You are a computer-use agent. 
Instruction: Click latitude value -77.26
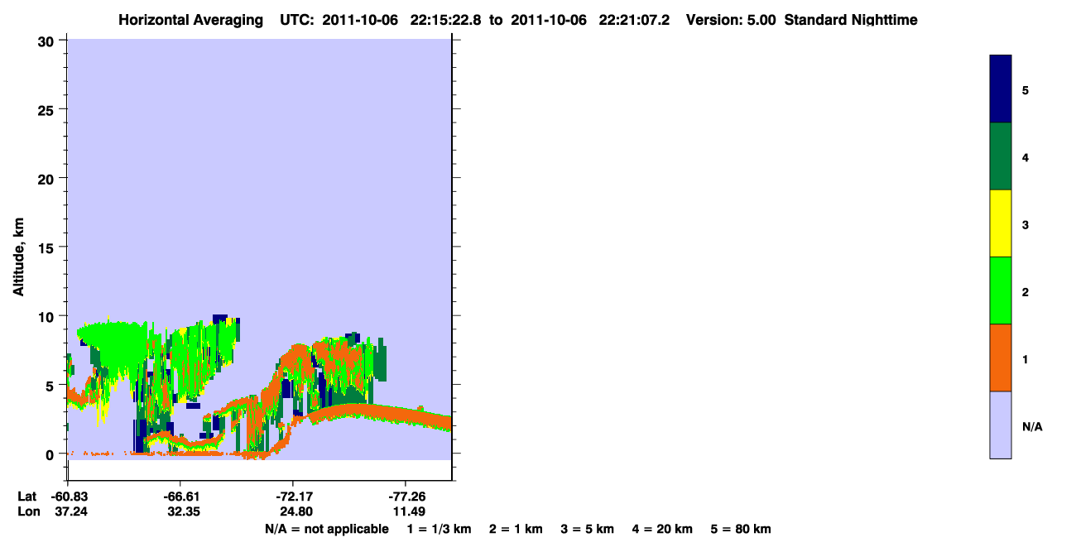coord(405,497)
